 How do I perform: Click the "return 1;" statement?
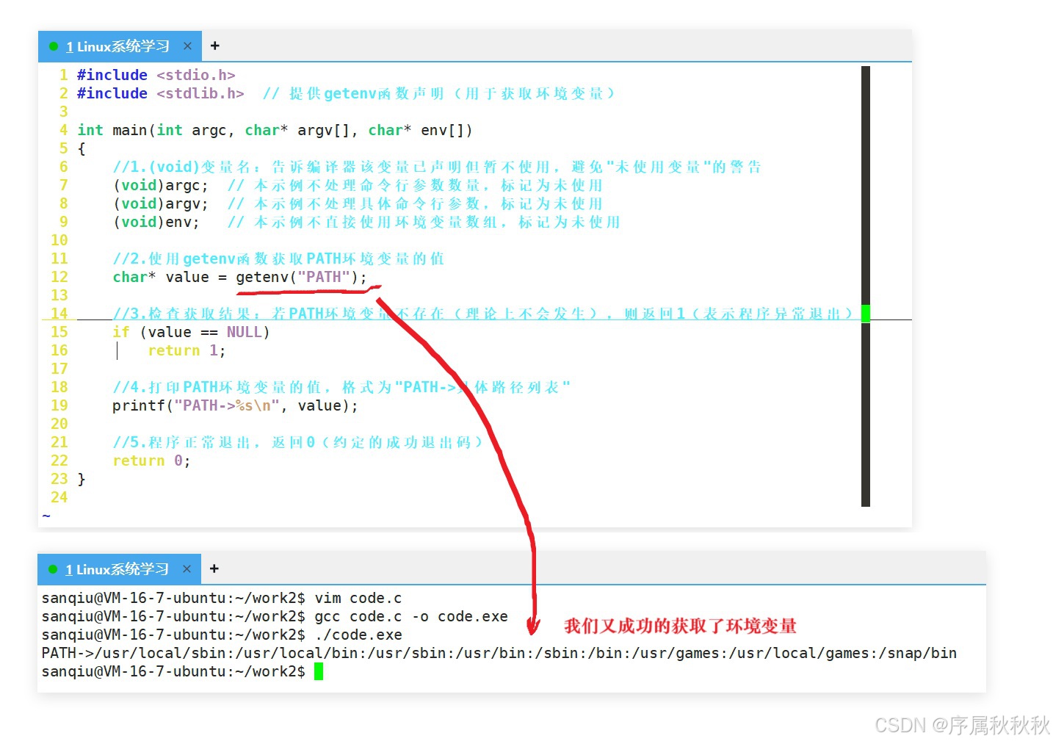tap(187, 350)
